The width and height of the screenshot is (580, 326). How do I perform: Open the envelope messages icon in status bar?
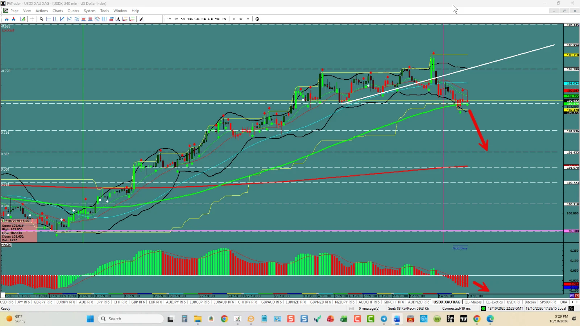pyautogui.click(x=351, y=309)
